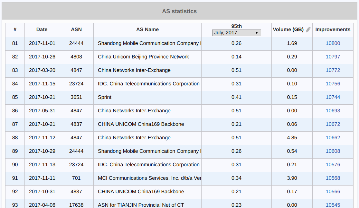Select the date cell 2017-05-31
The image size is (359, 208).
point(42,111)
